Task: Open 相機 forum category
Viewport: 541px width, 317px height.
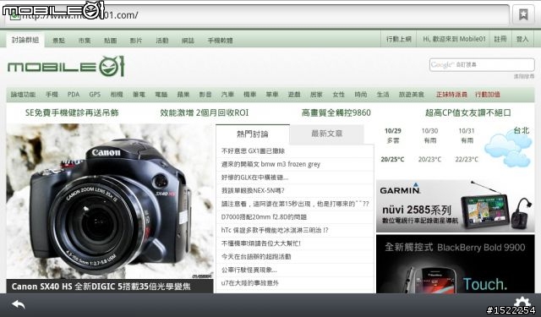Action: pyautogui.click(x=117, y=94)
